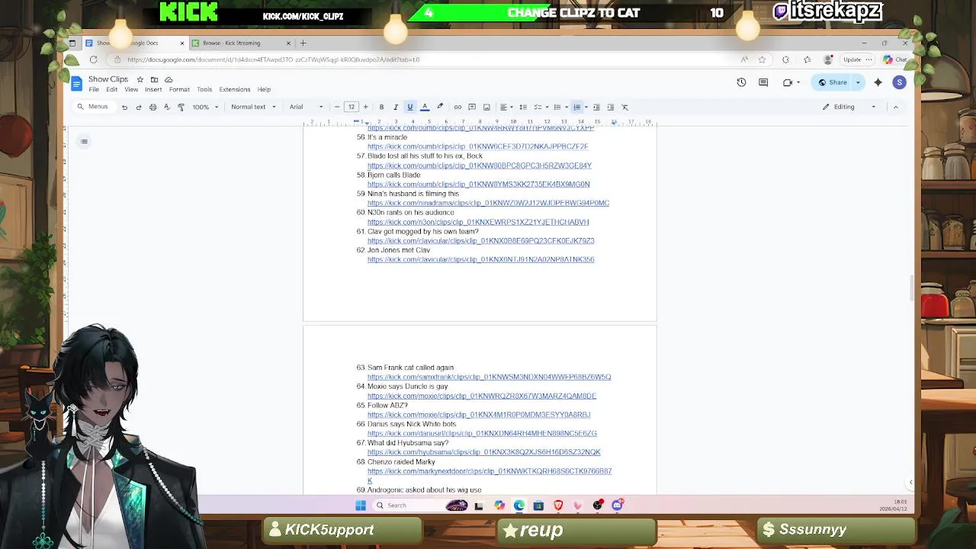Open the Normal text style dropdown
Screen dimensions: 976x549
tap(253, 107)
